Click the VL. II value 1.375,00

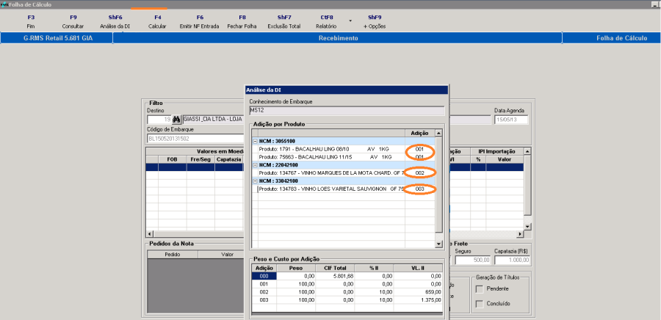tap(418, 299)
